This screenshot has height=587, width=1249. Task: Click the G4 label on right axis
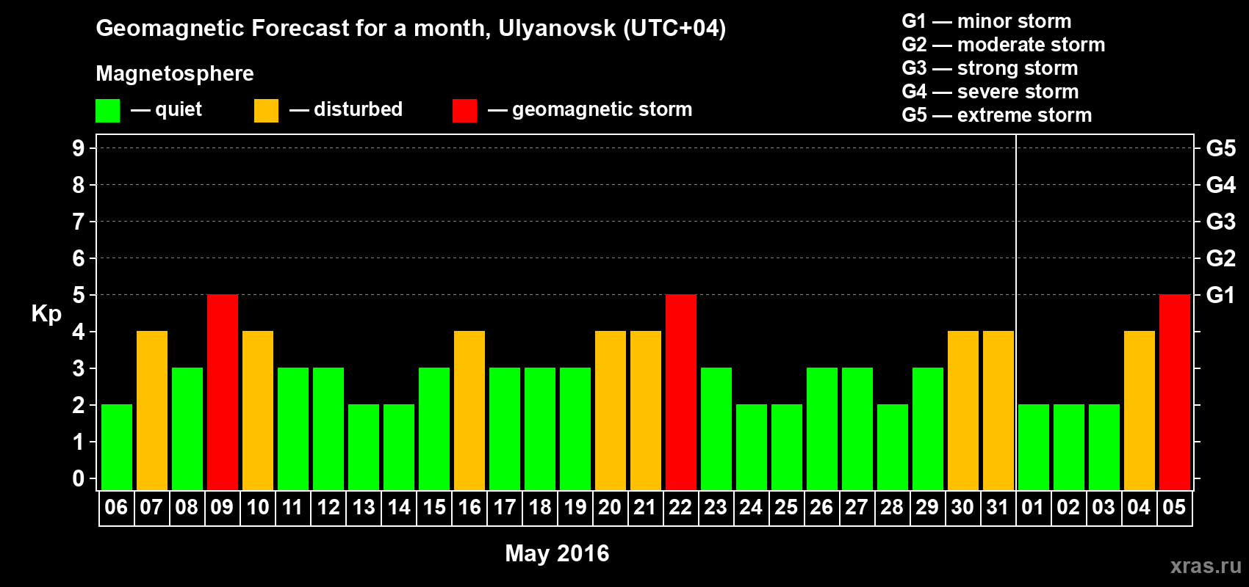click(1221, 186)
